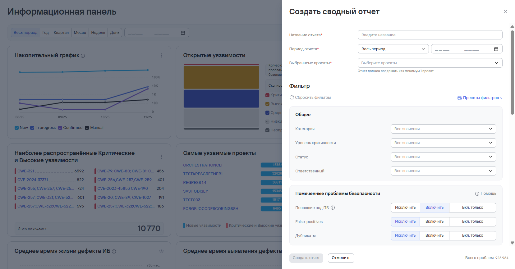The width and height of the screenshot is (515, 269).
Task: Switch dashboard period to Квартал
Action: point(61,33)
